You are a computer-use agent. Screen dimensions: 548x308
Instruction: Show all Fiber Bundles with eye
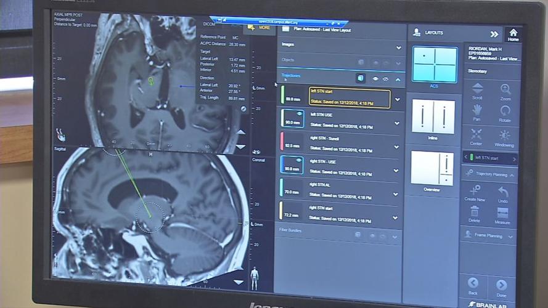pyautogui.click(x=372, y=236)
